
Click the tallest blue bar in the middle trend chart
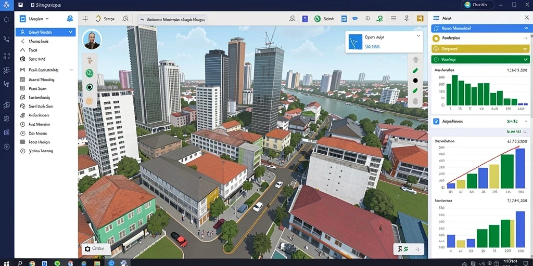[520, 168]
